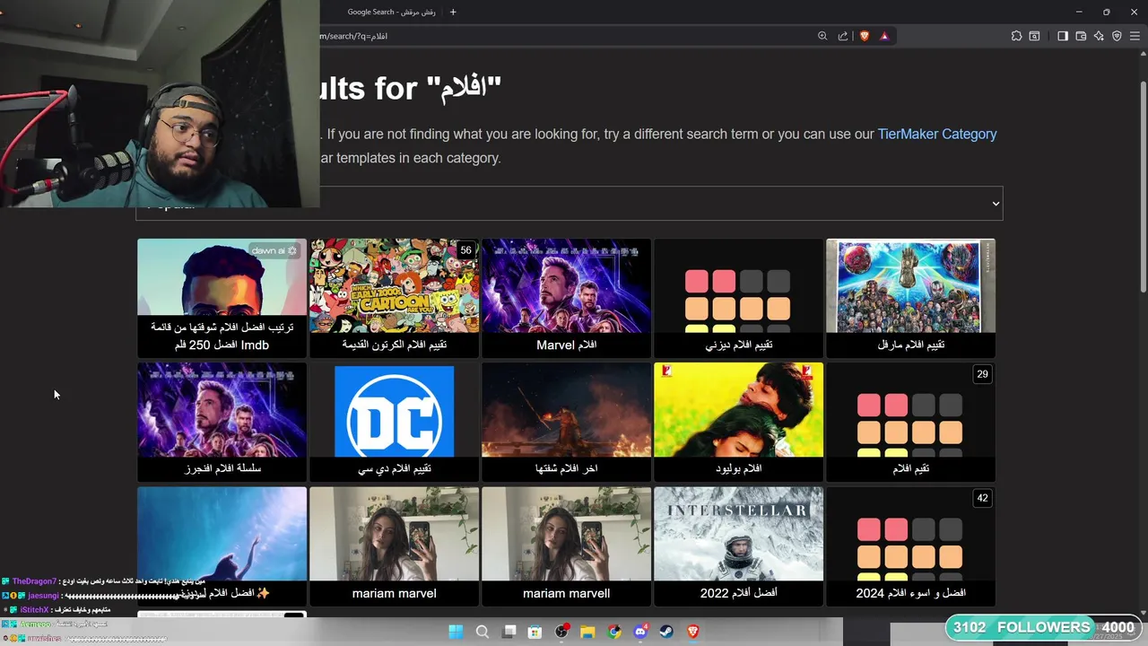This screenshot has width=1148, height=646.
Task: Open the تقييم افلام ديزني template
Action: point(738,298)
